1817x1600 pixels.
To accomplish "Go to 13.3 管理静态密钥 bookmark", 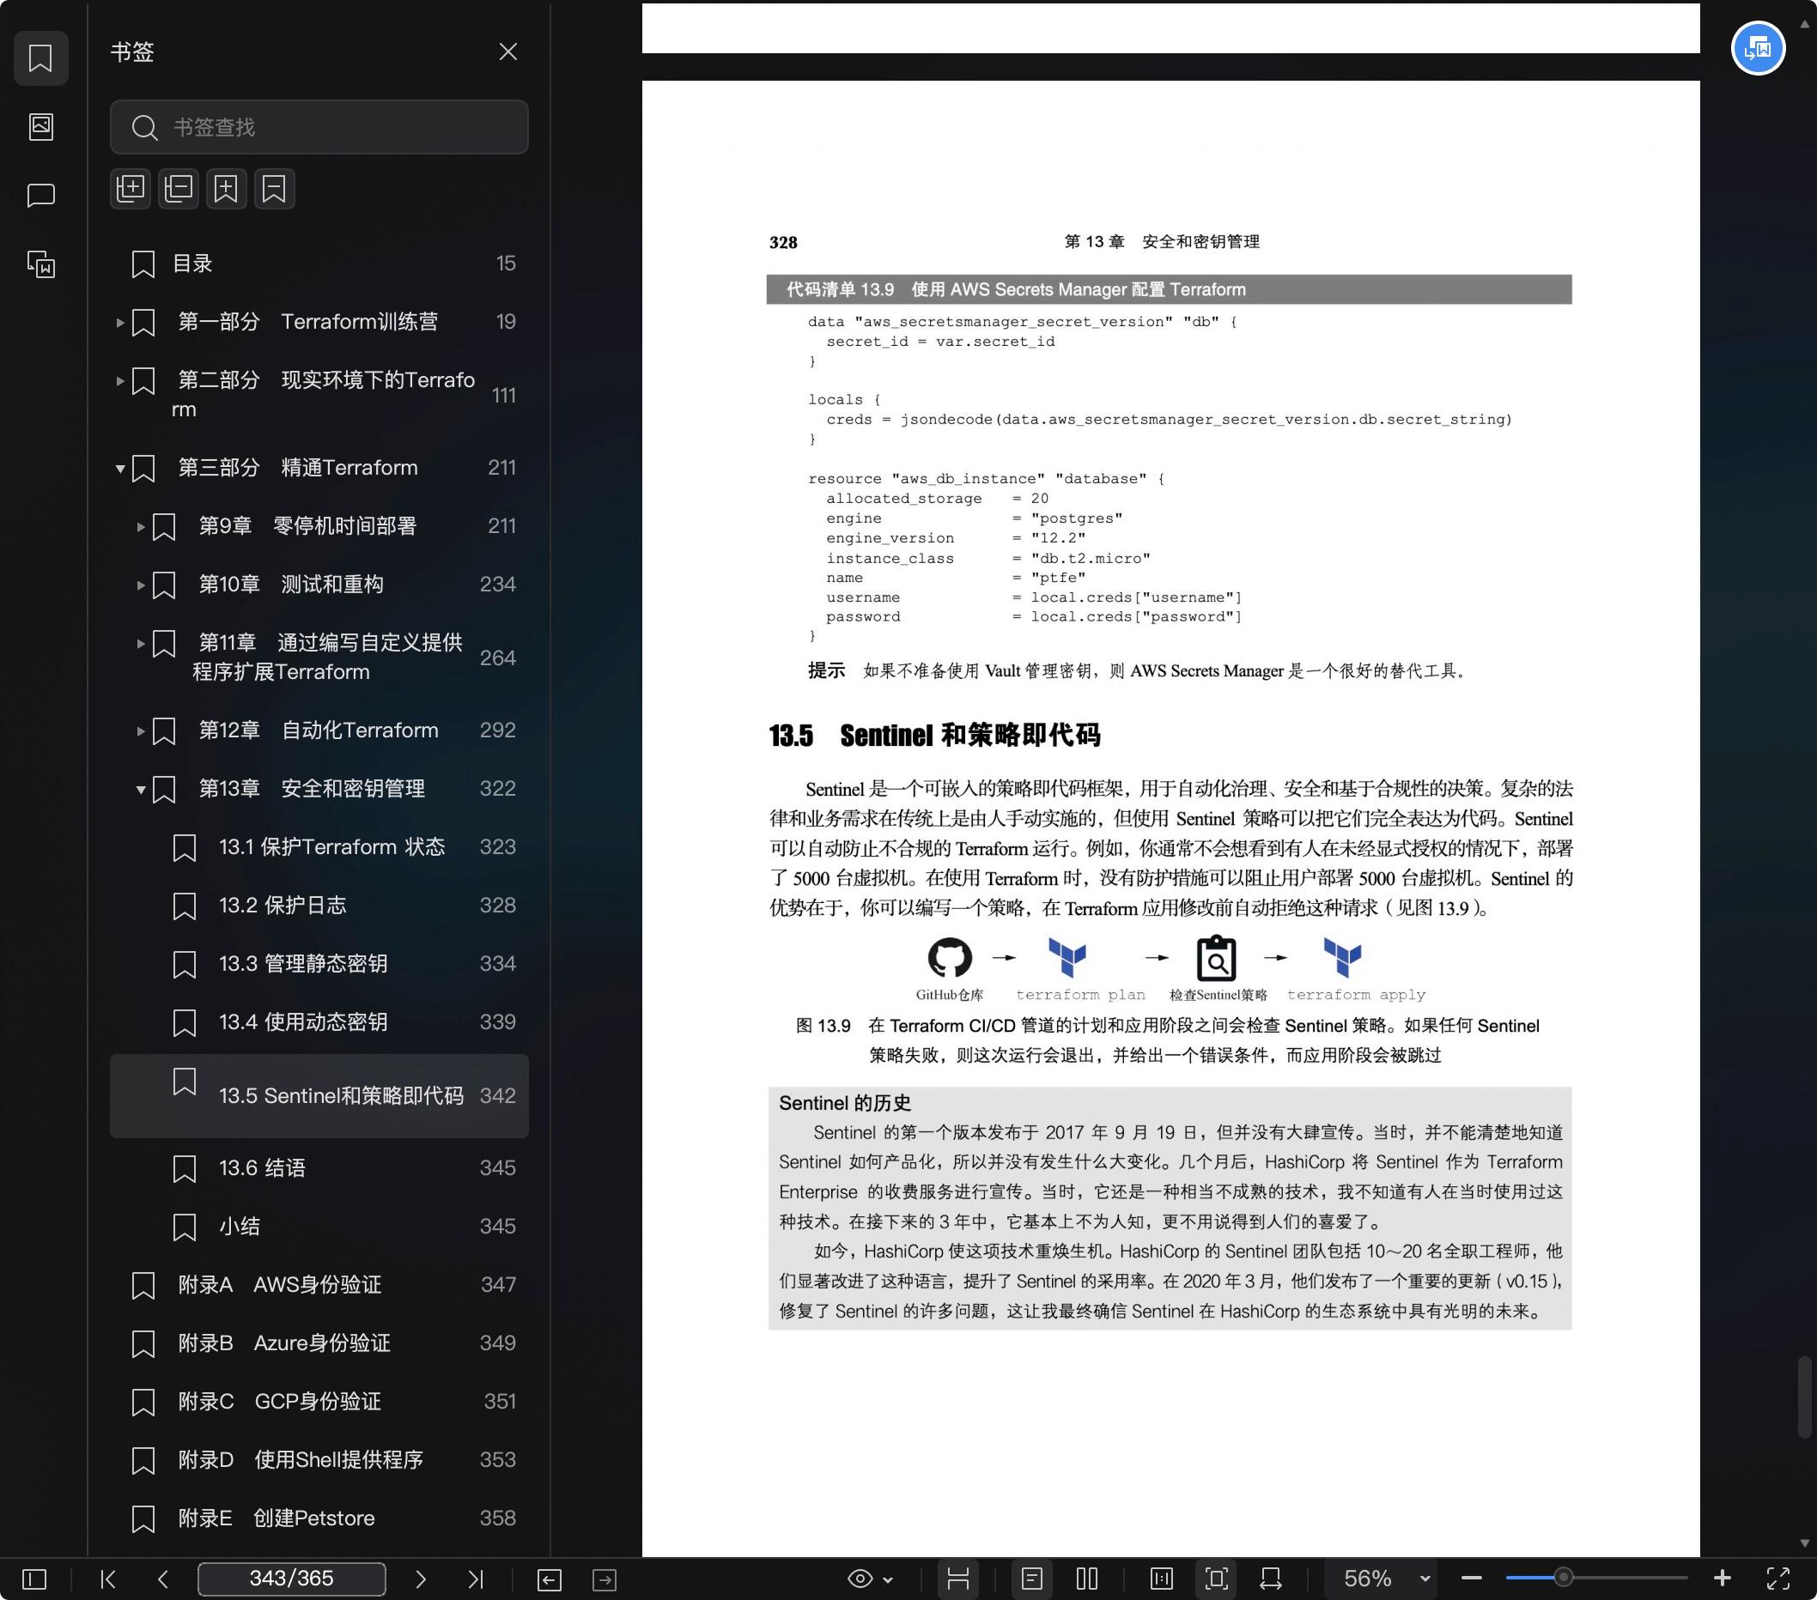I will pos(319,964).
